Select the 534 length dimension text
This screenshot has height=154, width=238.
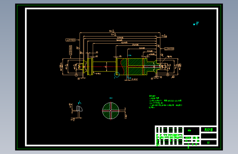click(114, 35)
